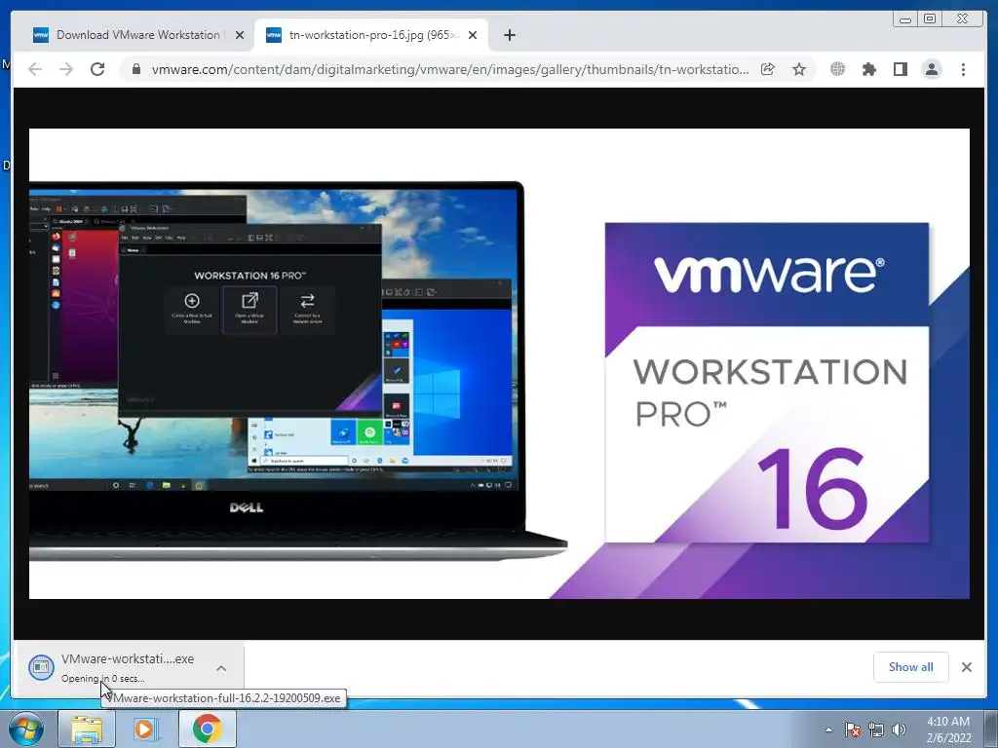The image size is (998, 748).
Task: Show hidden tray icons arrow
Action: 828,729
